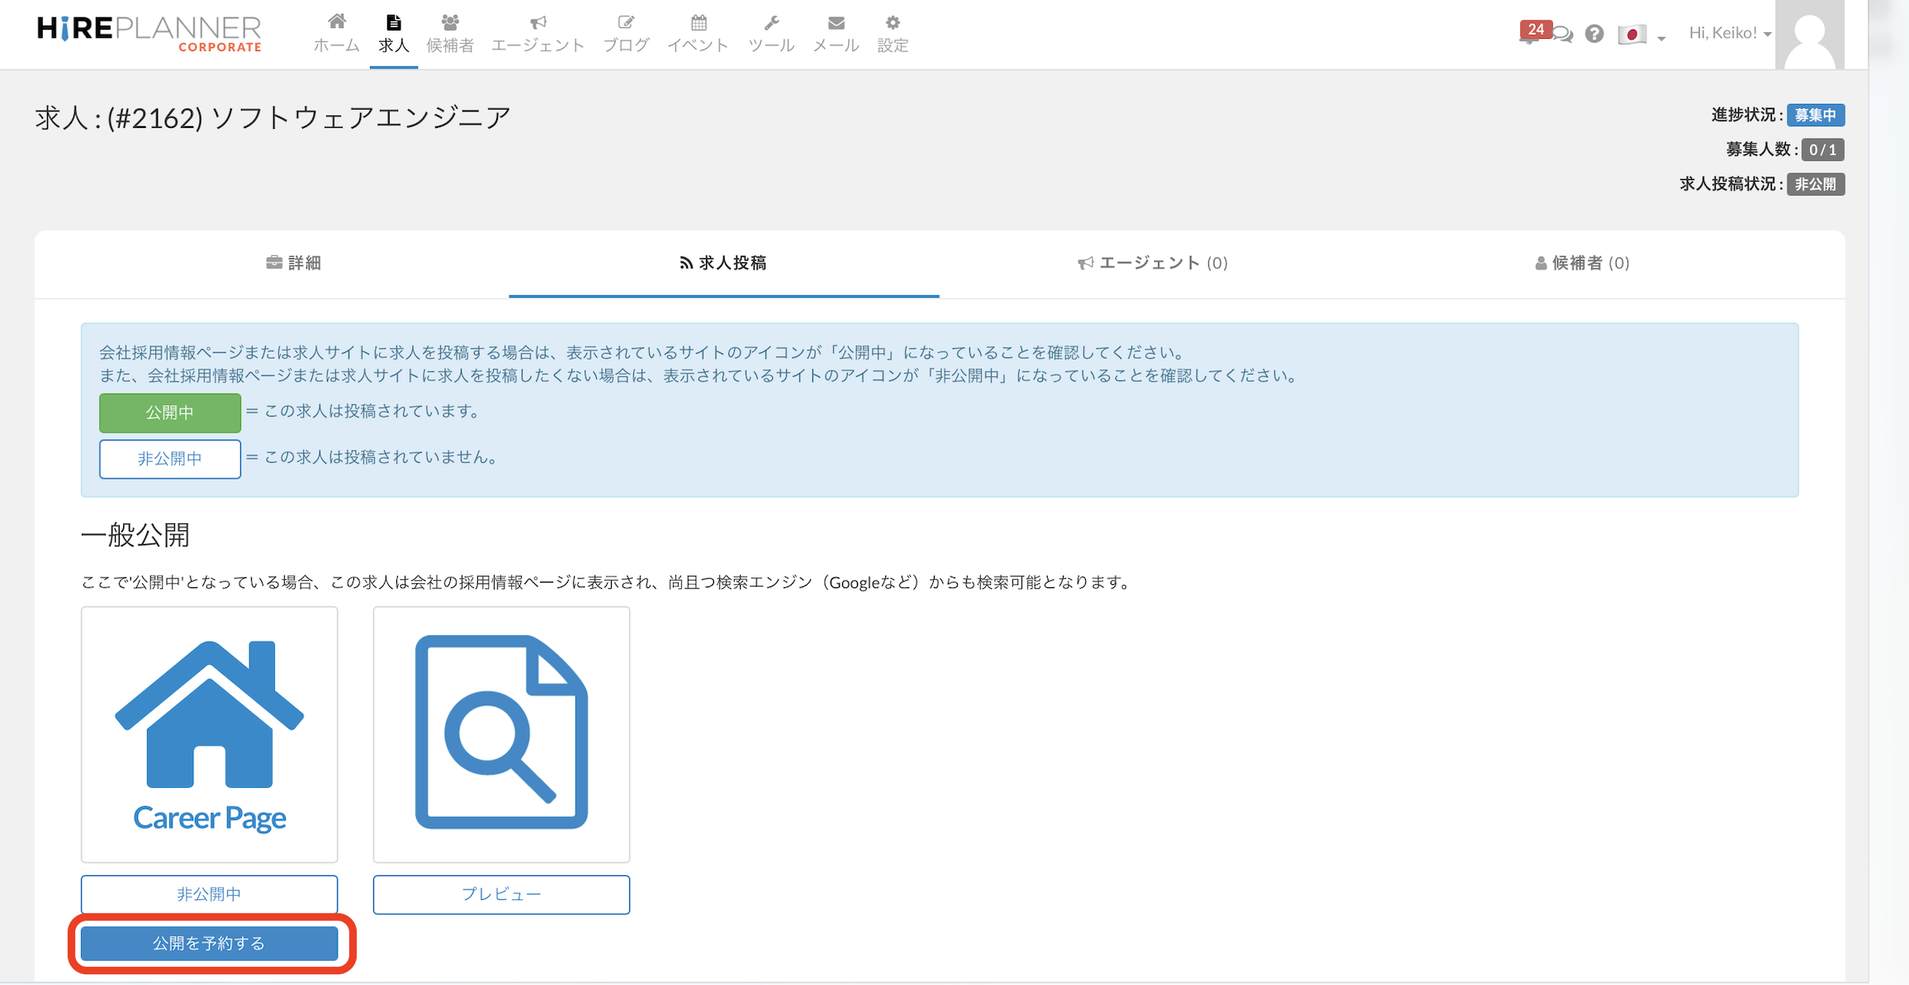Screen dimensions: 1909x985
Task: Click the HirePlanner Corporate logo
Action: (149, 33)
